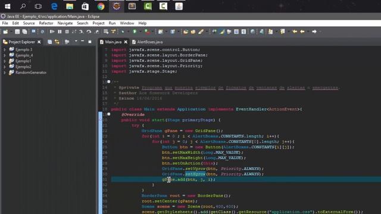Click the Last Edit Location arrow icon
Viewport: 381px width, 214px height.
point(295,32)
